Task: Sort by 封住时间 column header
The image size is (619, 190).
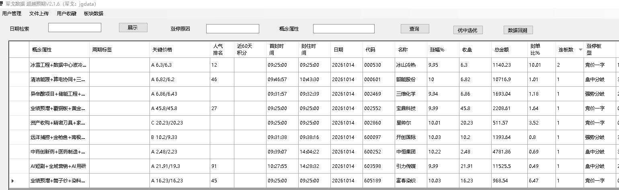Action: coord(314,50)
